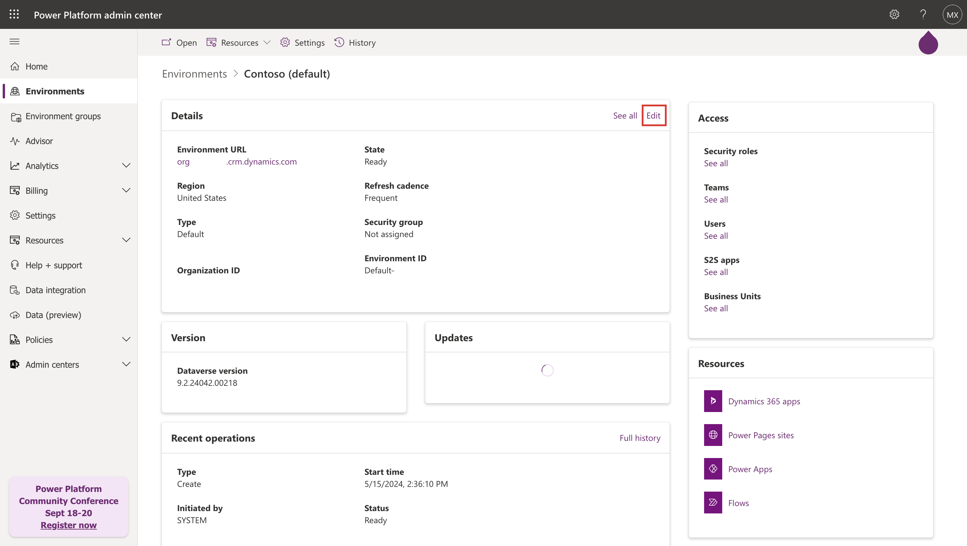
Task: Click the MX account avatar
Action: [952, 15]
